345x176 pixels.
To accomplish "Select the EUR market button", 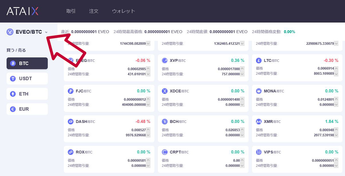I will click(27, 109).
